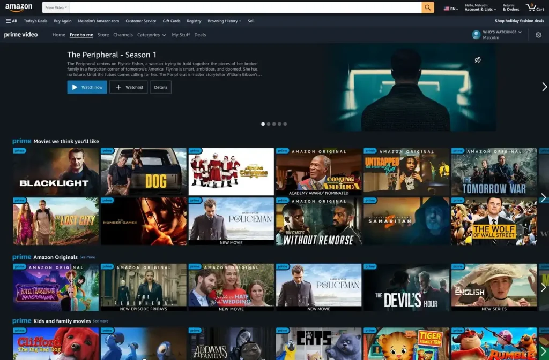
Task: Open My Stuff tab
Action: (x=181, y=35)
